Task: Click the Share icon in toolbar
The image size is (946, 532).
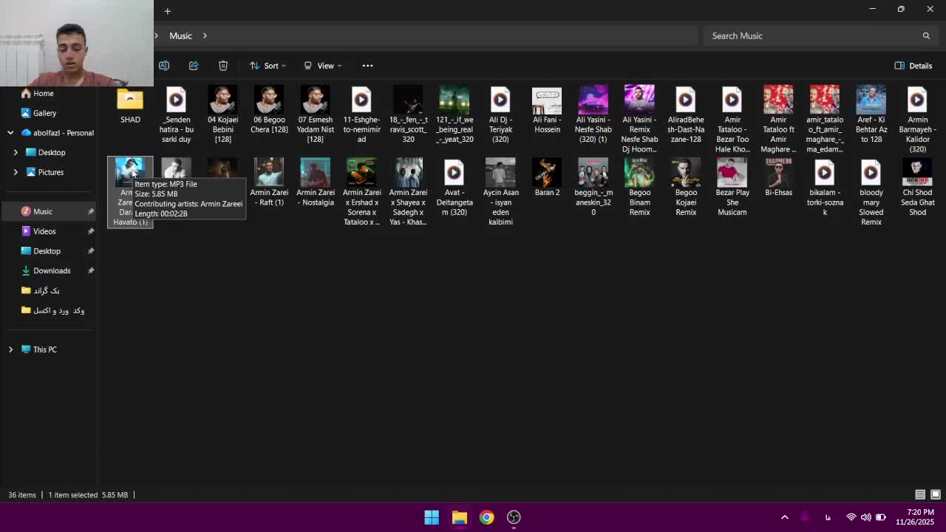Action: point(194,66)
